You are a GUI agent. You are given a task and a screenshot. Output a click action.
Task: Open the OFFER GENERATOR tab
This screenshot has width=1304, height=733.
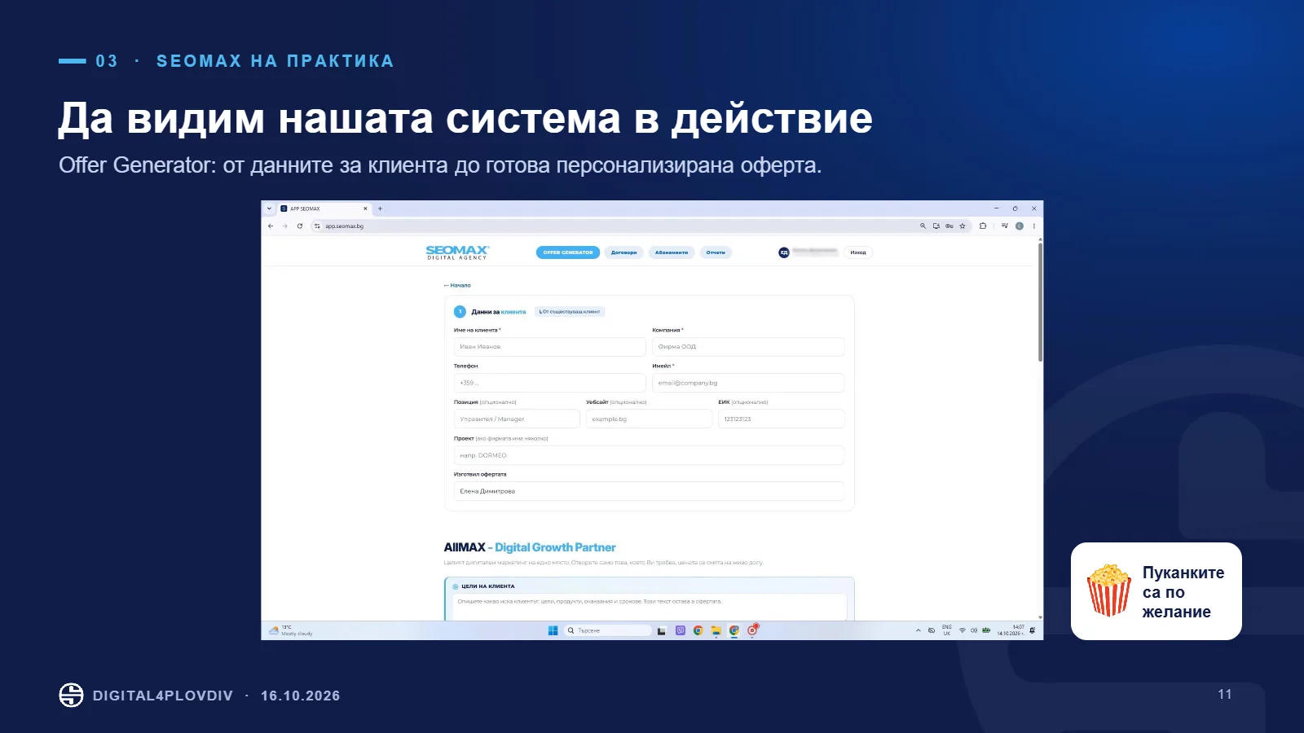tap(568, 252)
